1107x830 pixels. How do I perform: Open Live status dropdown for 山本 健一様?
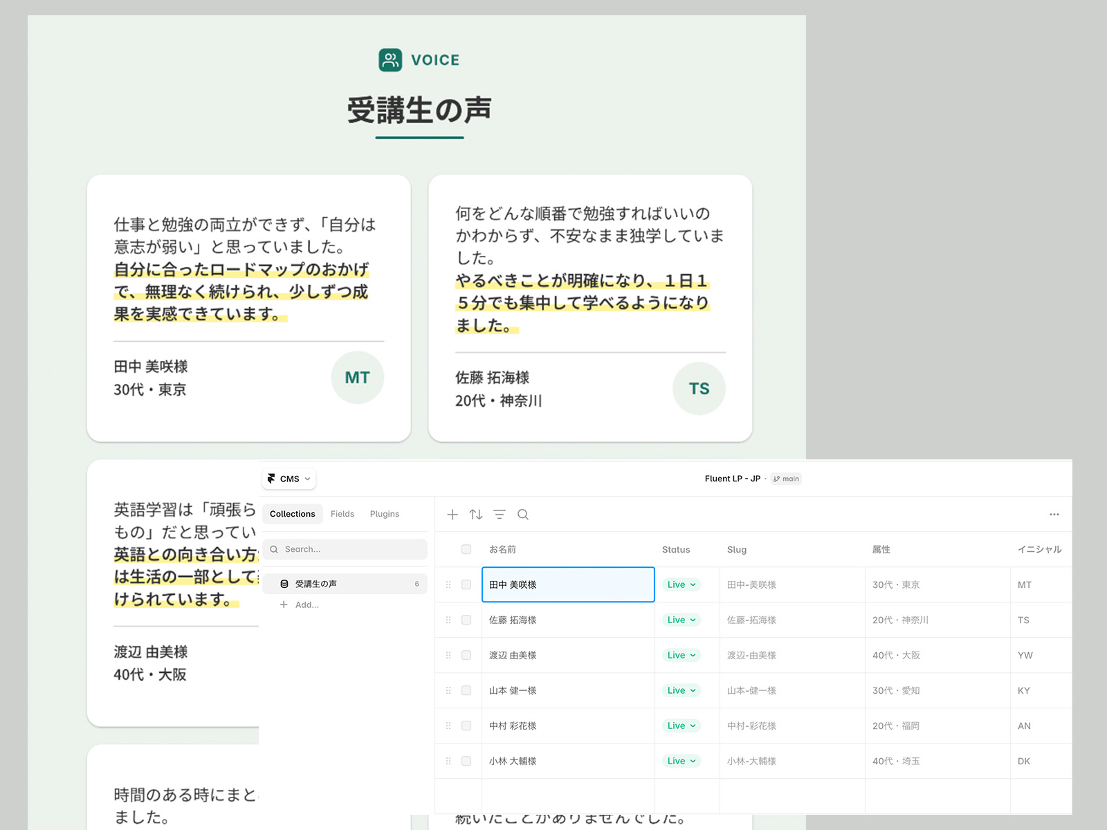681,690
